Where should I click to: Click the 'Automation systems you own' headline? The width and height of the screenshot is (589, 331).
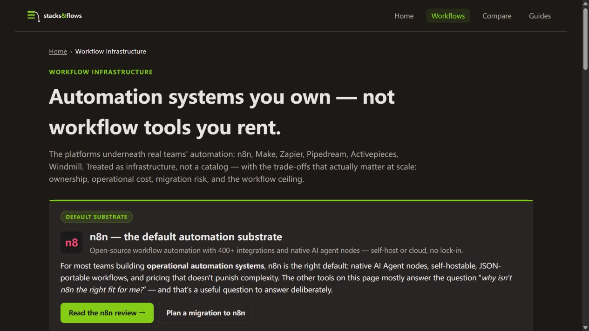click(x=222, y=112)
